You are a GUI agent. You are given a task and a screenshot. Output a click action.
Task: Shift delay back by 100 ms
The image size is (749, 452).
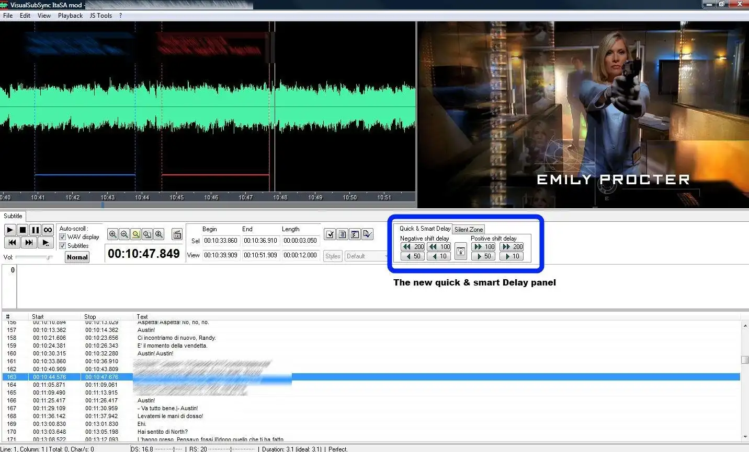439,247
